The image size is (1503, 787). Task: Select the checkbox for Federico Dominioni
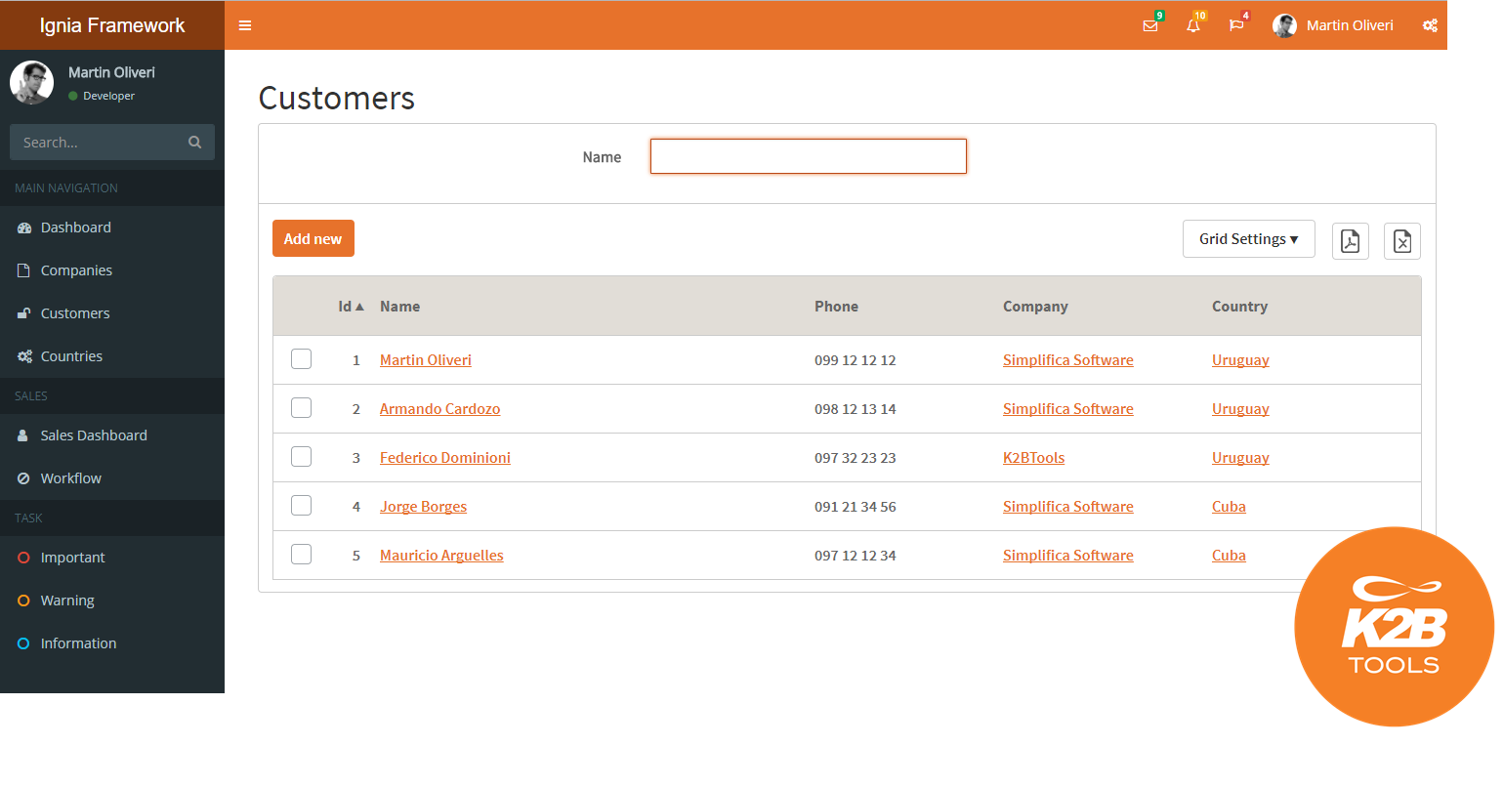[x=301, y=457]
